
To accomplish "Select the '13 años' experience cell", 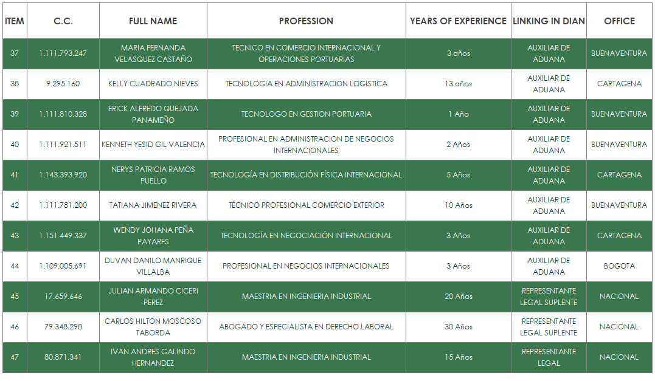I will click(458, 84).
